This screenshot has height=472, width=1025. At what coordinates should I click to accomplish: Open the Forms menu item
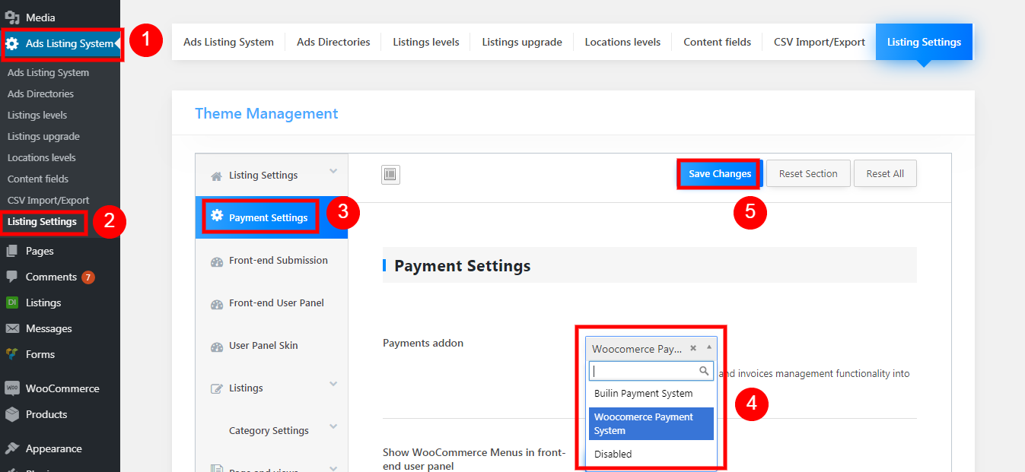pyautogui.click(x=60, y=354)
